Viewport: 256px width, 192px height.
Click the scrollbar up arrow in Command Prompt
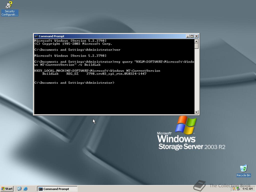tap(196, 41)
